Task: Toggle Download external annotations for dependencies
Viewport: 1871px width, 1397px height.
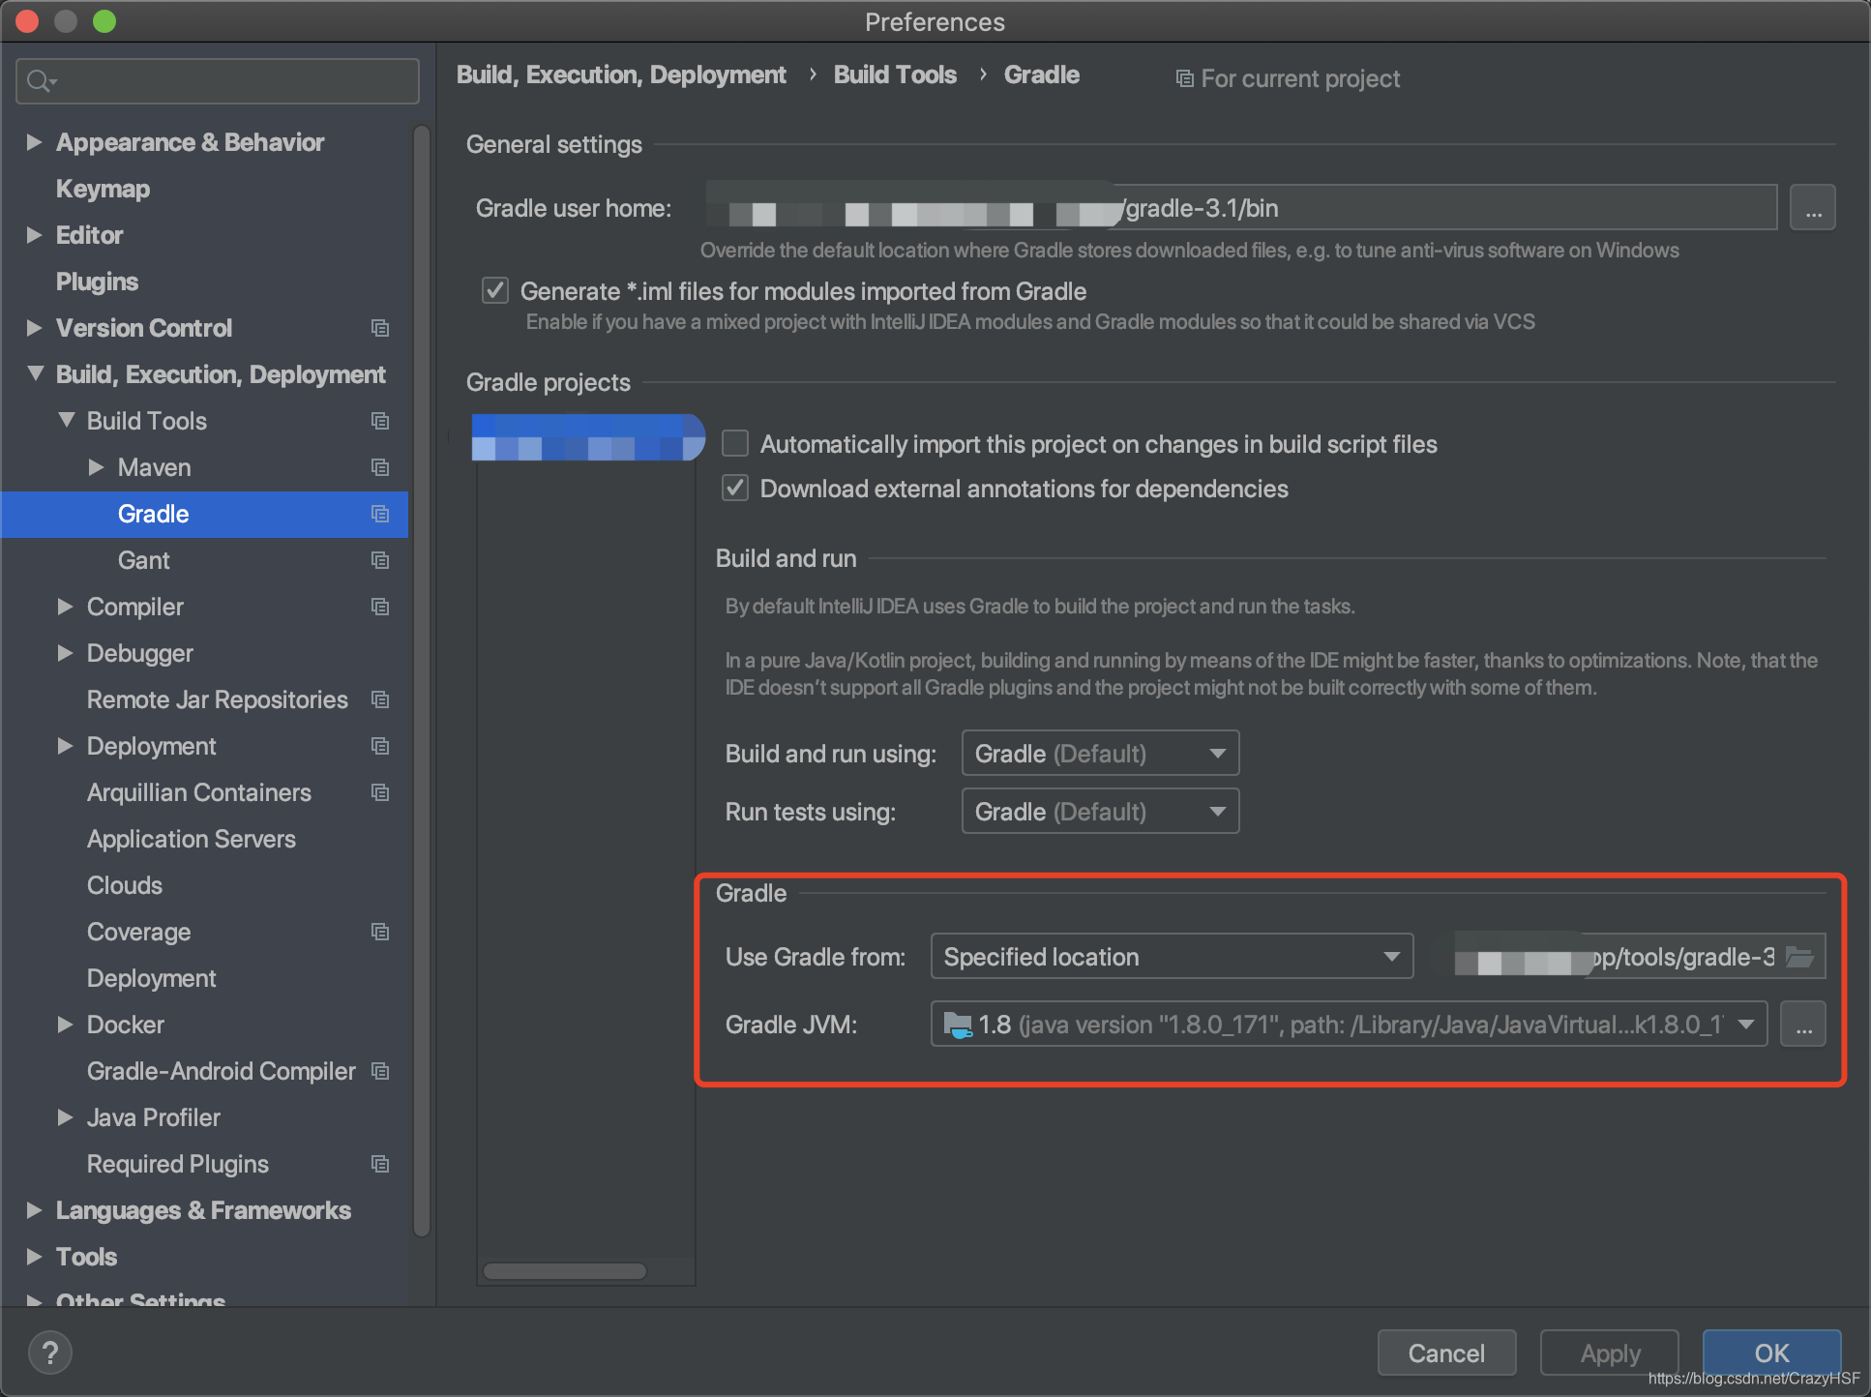Action: click(735, 488)
